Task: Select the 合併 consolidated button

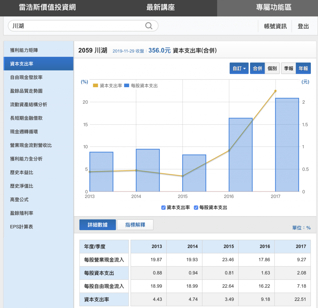Action: [257, 68]
